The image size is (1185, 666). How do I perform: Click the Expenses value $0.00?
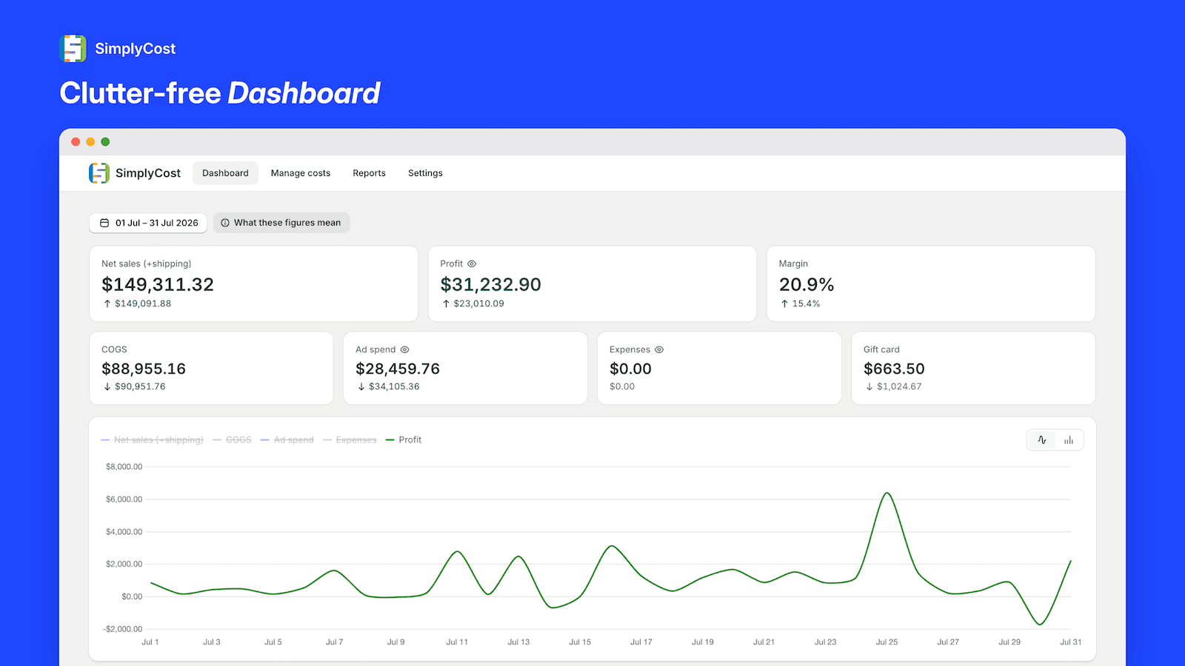tap(630, 369)
